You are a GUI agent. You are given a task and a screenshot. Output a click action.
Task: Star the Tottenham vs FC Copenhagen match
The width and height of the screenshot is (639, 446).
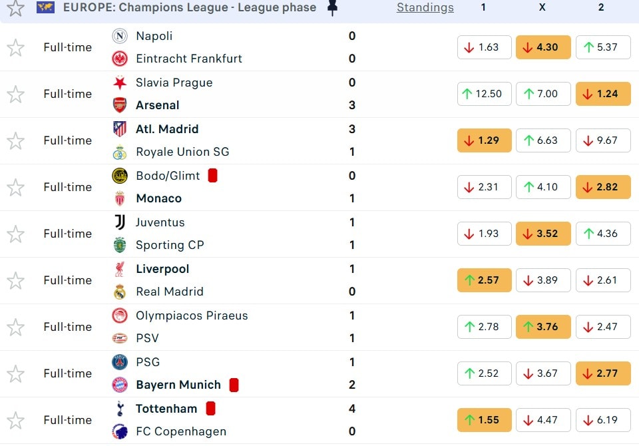click(15, 420)
